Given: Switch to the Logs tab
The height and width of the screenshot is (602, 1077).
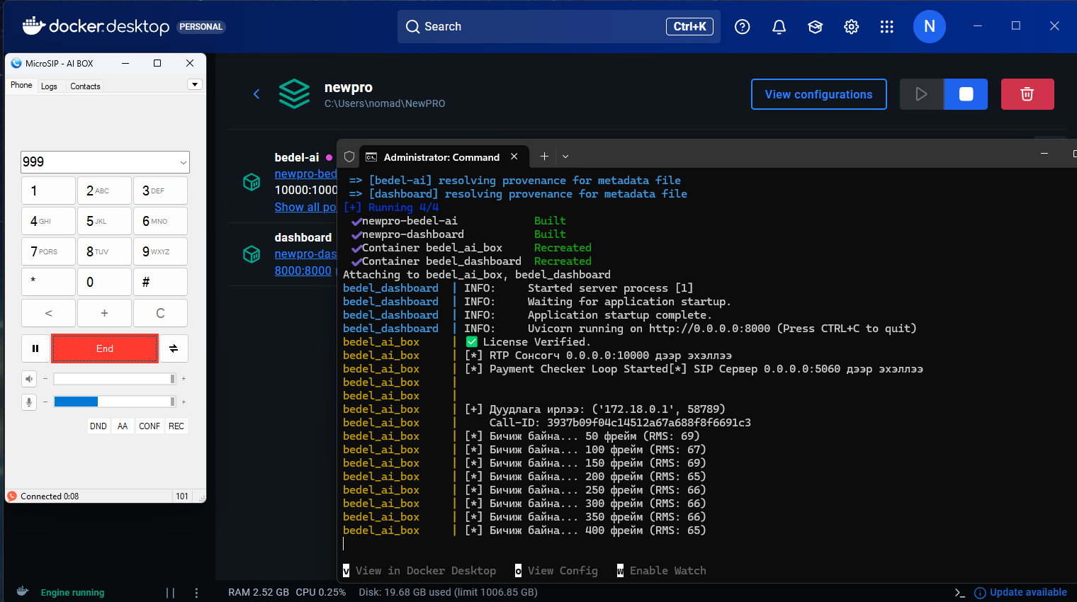Looking at the screenshot, I should point(49,86).
